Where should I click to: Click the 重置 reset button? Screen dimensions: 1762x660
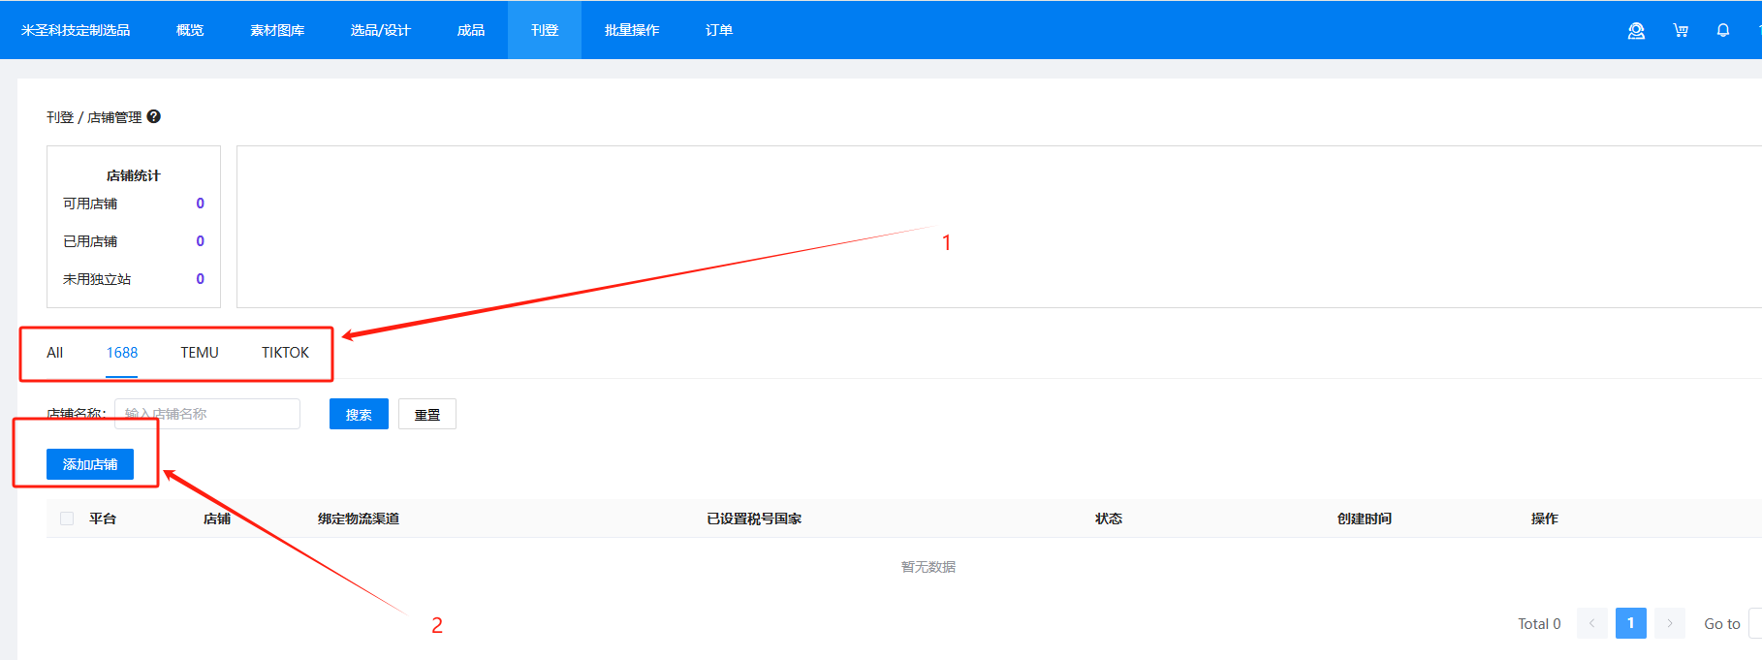pos(427,414)
